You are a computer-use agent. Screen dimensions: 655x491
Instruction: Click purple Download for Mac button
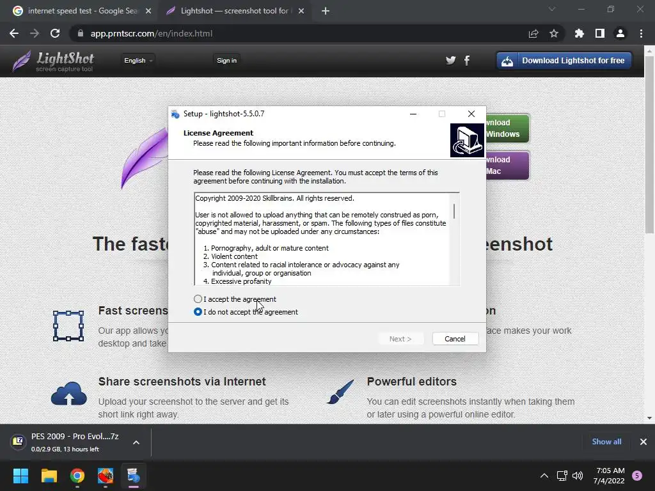coord(507,166)
